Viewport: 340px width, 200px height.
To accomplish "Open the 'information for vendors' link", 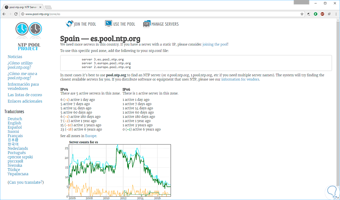I will point(240,79).
